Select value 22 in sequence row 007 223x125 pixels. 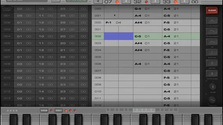[x=63, y=57]
